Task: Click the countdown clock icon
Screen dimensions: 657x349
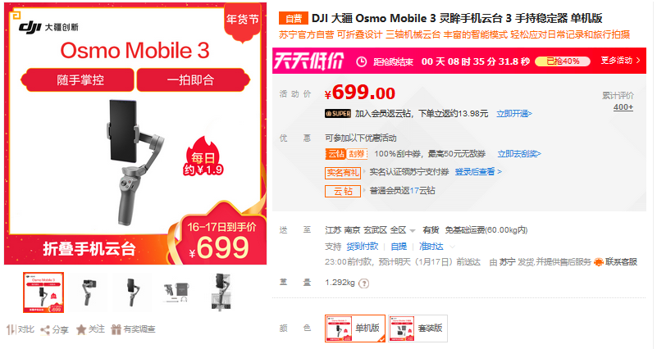Action: tap(361, 62)
